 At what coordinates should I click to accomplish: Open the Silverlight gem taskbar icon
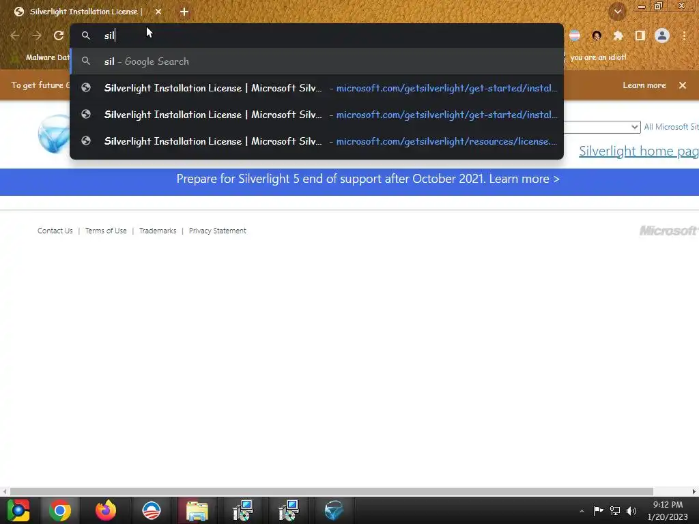click(x=334, y=510)
